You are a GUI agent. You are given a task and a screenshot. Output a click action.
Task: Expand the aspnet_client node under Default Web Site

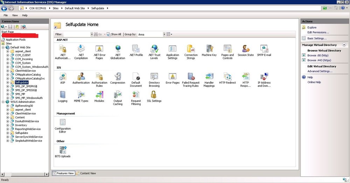click(8, 51)
